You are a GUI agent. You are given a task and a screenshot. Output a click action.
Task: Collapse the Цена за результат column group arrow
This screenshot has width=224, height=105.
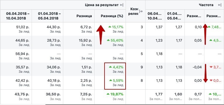click(122, 5)
